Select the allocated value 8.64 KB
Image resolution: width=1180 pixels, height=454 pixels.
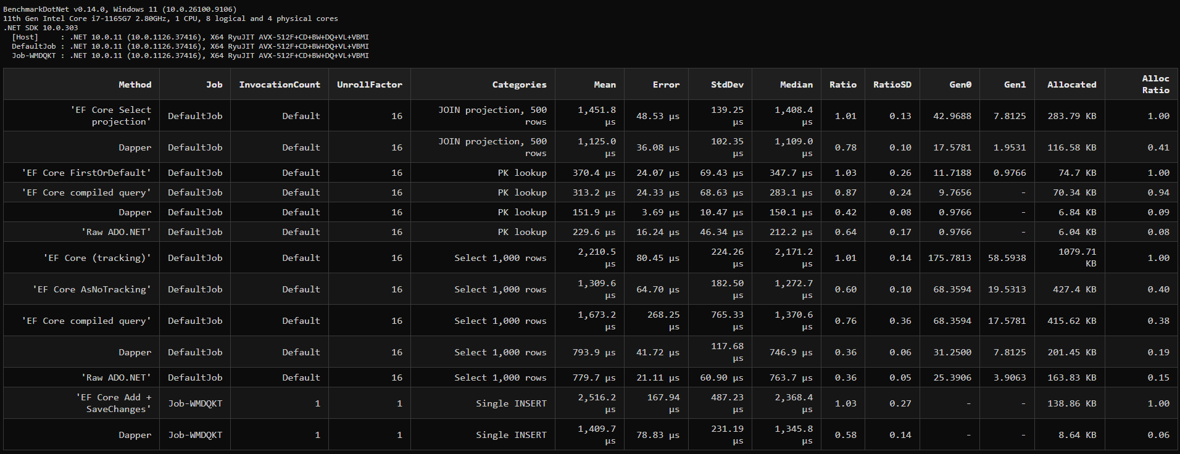point(1078,435)
